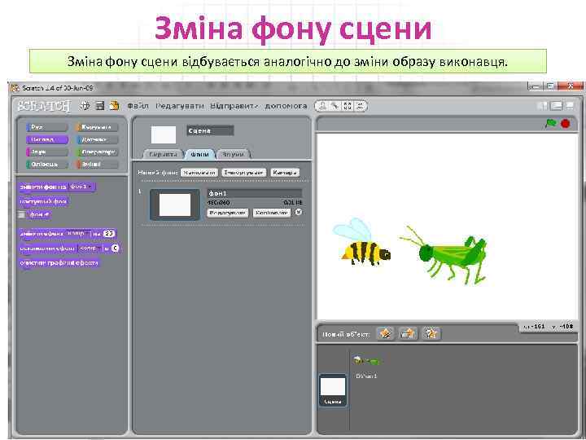Start scripts with the green flag
This screenshot has width=586, height=440.
pos(550,124)
